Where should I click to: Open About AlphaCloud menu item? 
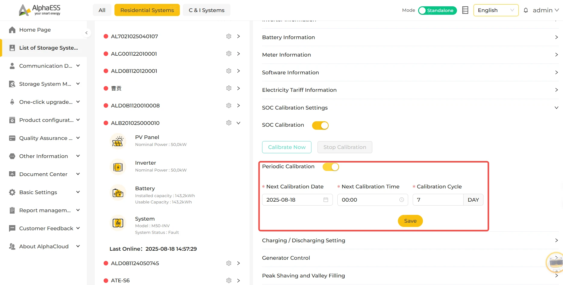44,246
